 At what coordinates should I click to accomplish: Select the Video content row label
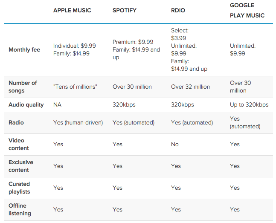point(19,144)
